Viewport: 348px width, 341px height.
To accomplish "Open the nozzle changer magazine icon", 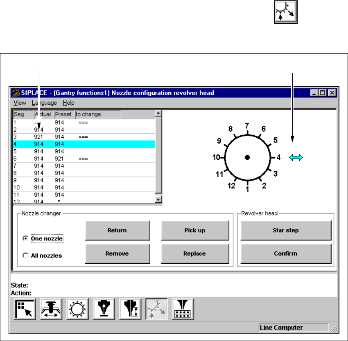I will coord(183,309).
